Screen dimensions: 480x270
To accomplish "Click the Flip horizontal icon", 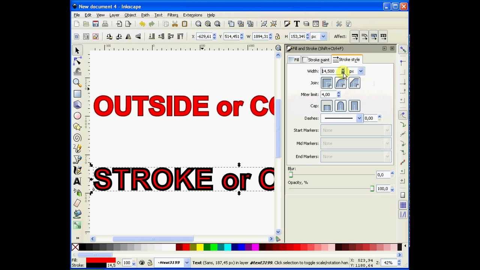I will 128,36.
